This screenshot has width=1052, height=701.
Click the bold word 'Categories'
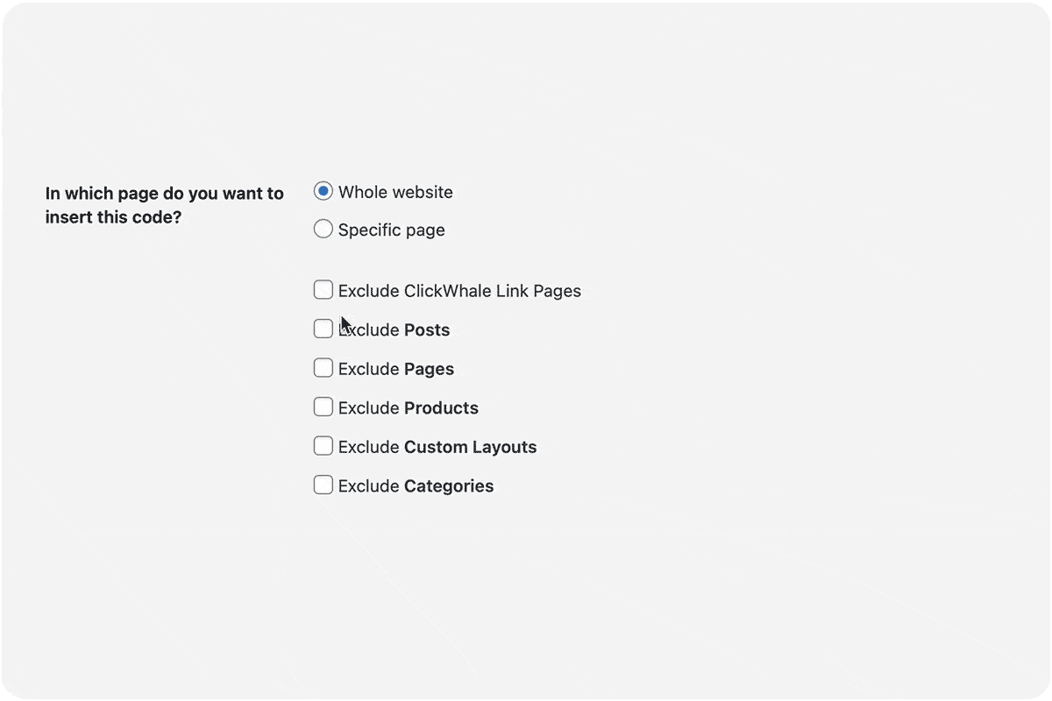(x=449, y=486)
